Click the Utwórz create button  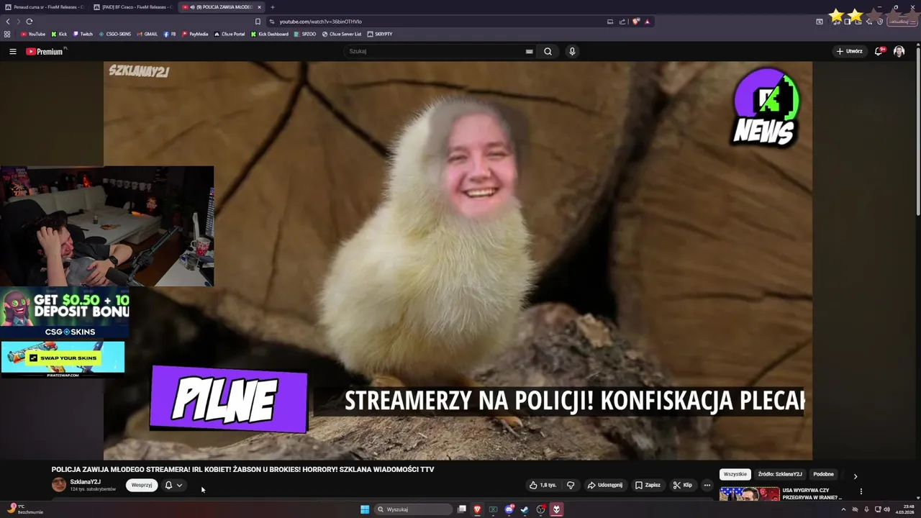tap(849, 51)
